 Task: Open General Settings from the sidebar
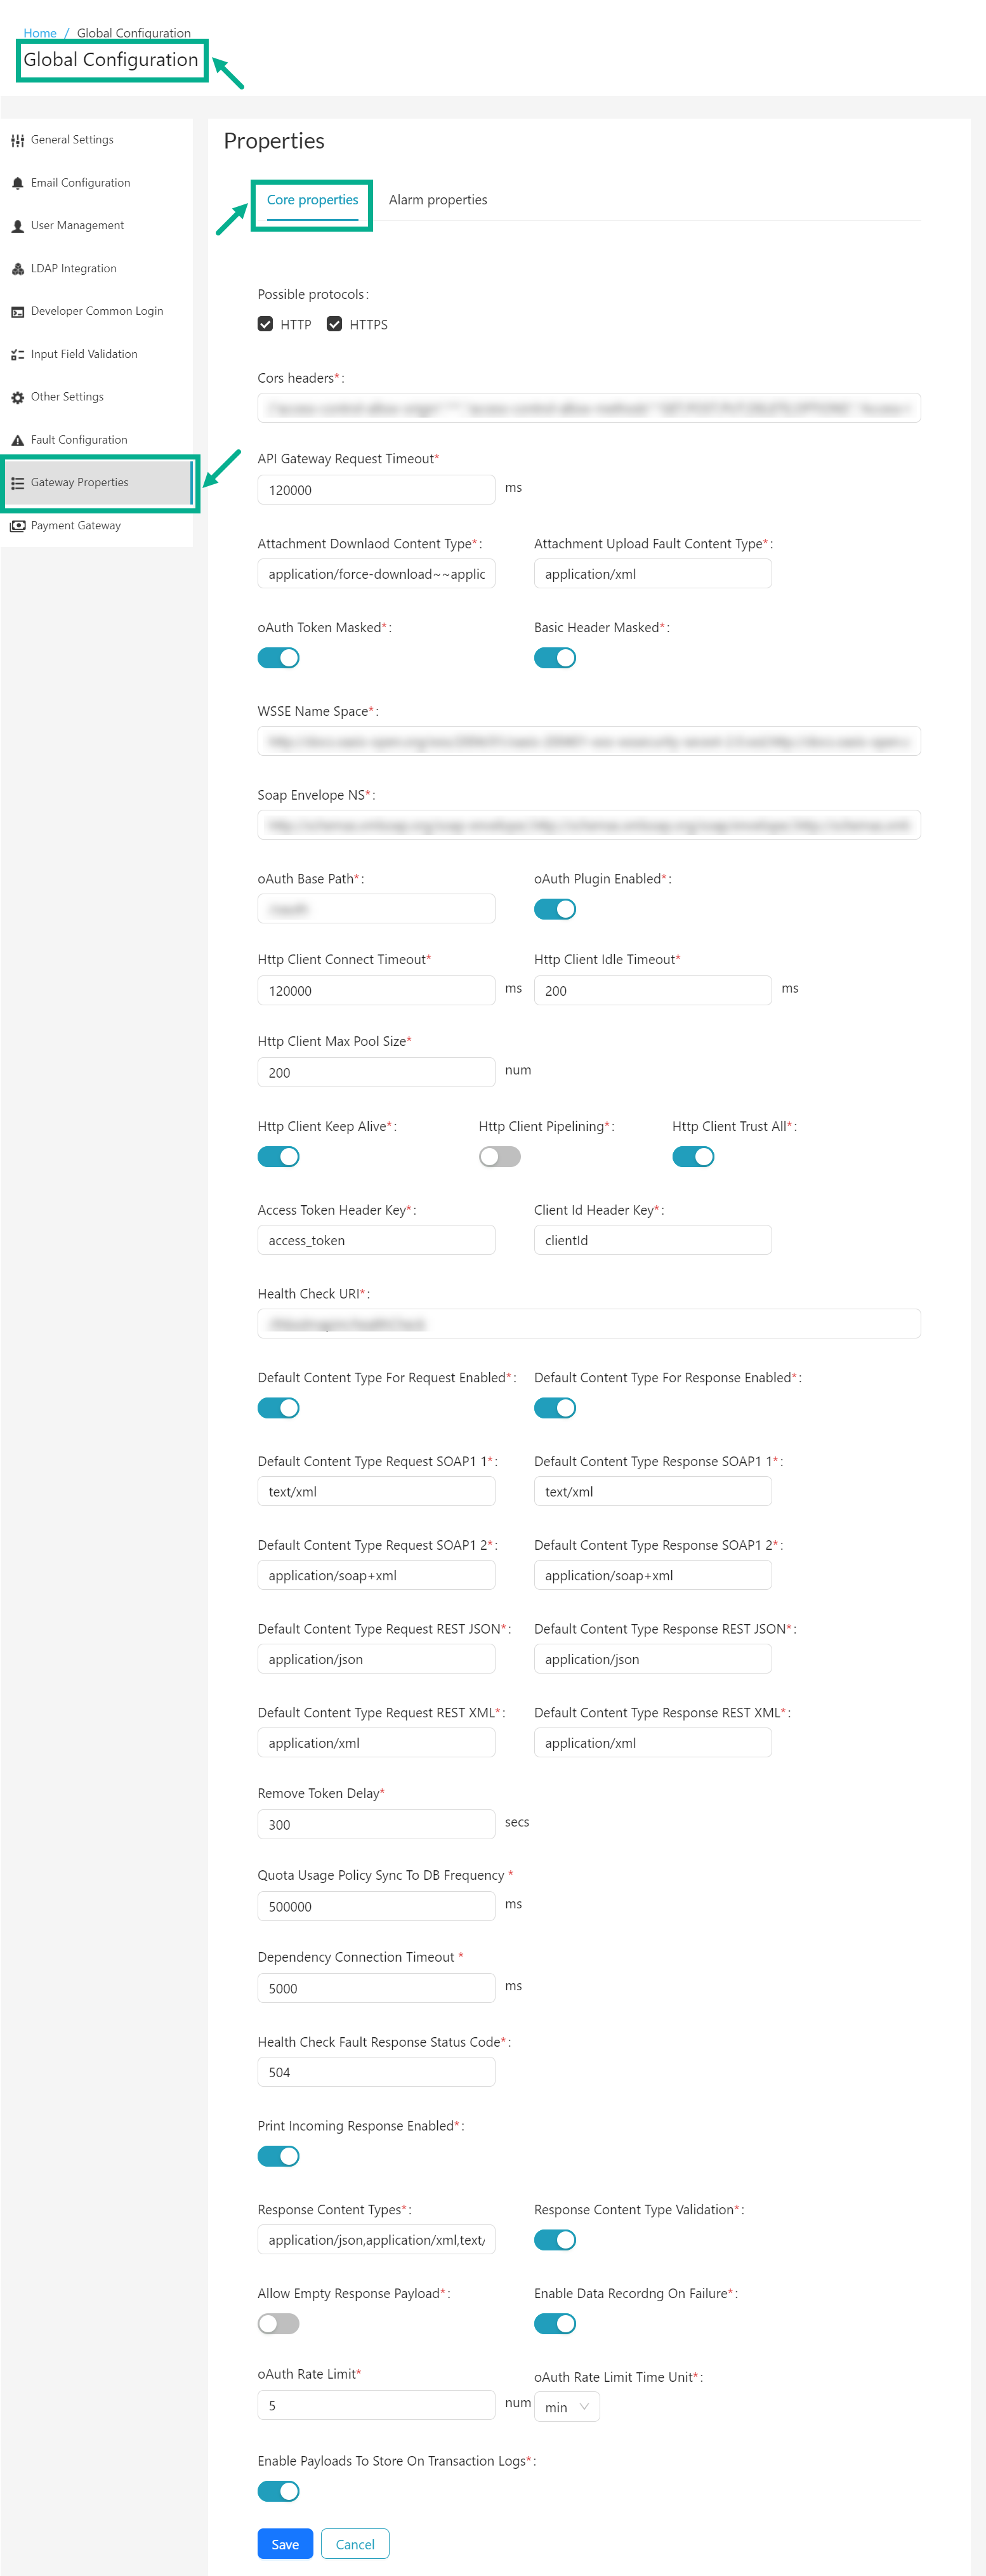tap(72, 139)
